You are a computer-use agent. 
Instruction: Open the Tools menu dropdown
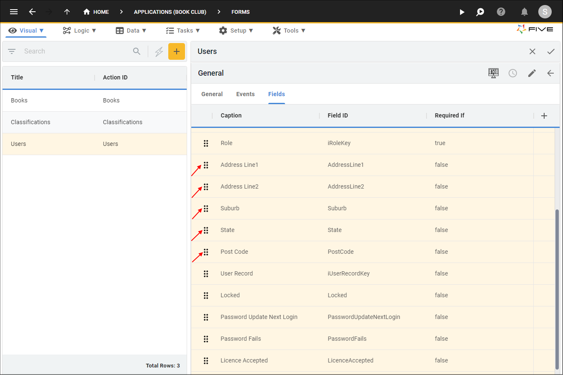[x=289, y=31]
